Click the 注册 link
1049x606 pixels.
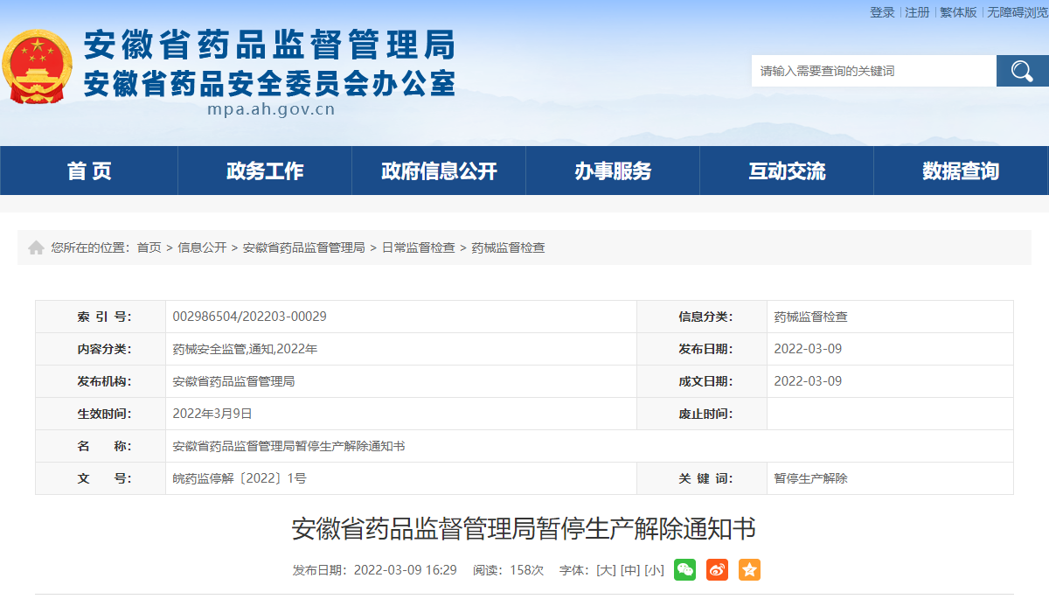tap(917, 12)
